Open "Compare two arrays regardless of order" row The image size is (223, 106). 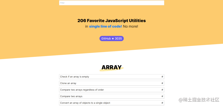pos(112,90)
